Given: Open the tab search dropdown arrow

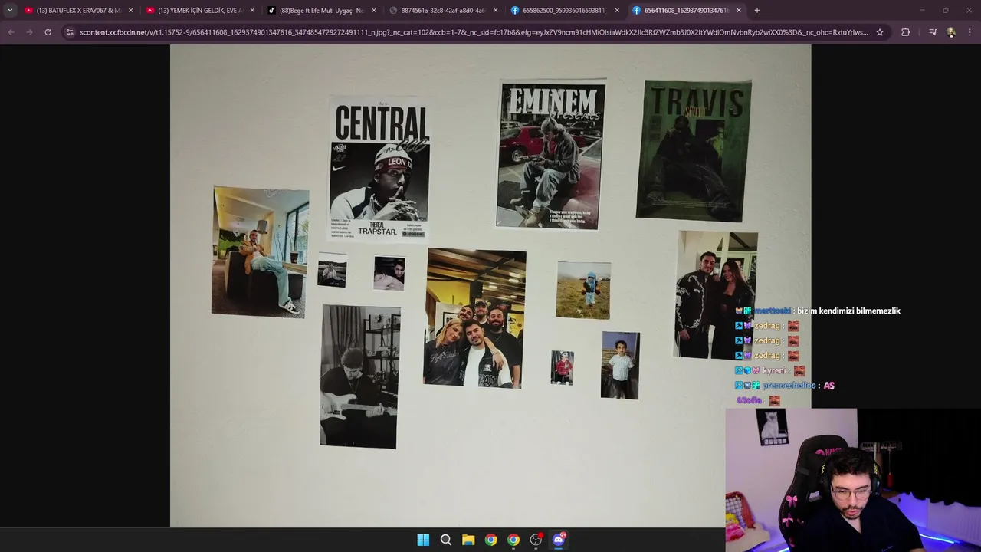Looking at the screenshot, I should coord(10,10).
